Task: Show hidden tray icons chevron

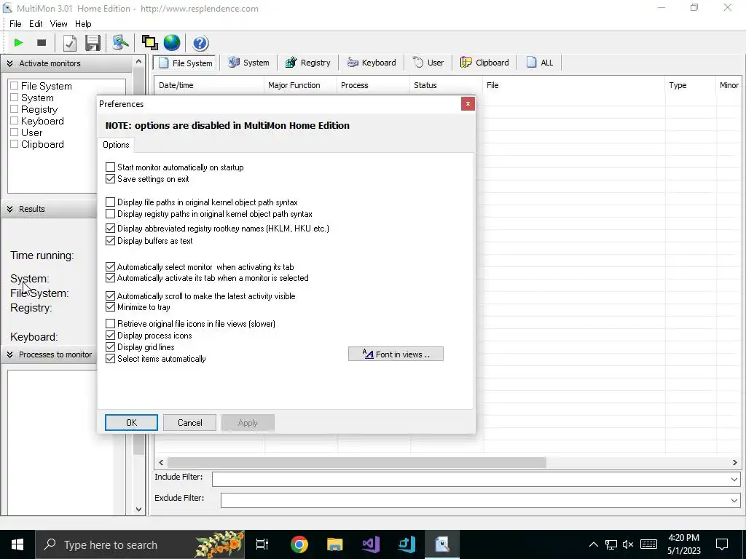Action: click(593, 544)
